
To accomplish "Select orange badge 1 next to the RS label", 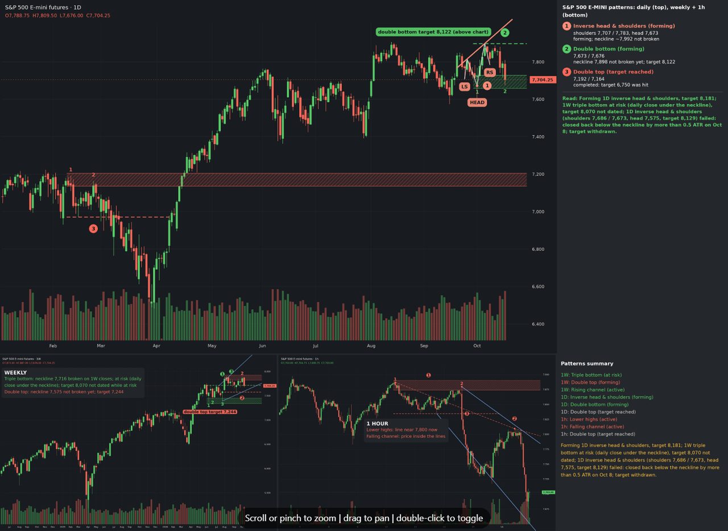I will click(487, 85).
